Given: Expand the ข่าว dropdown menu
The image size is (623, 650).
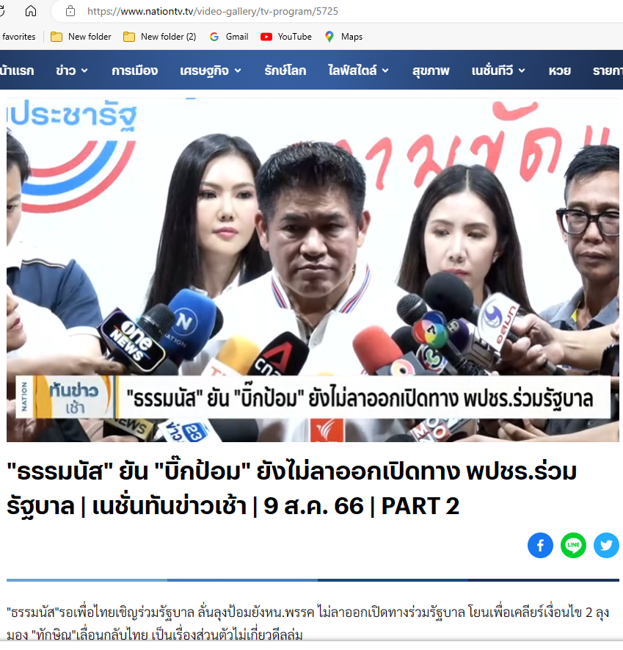Looking at the screenshot, I should click(x=72, y=71).
